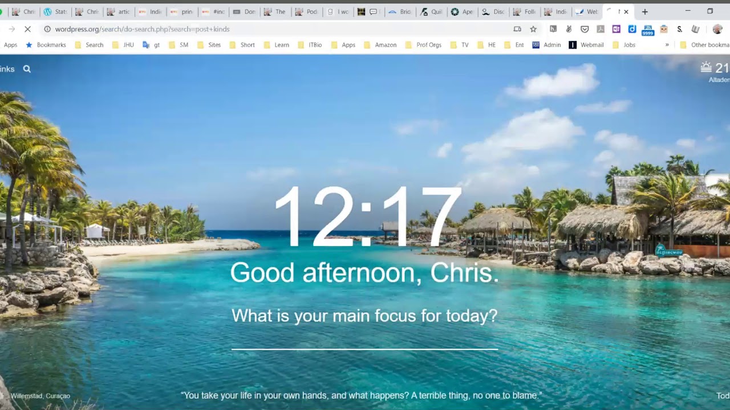Expand the JHU bookmarks folder

point(123,45)
